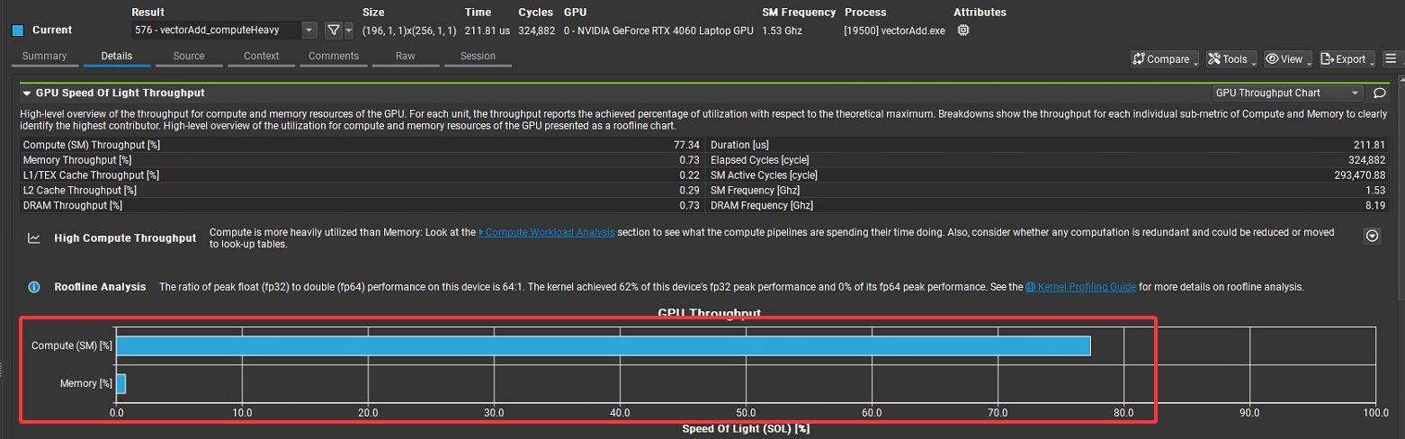Select the L2 Cache Throughput [%] row
Screen dimensions: 1405x439
[362, 191]
